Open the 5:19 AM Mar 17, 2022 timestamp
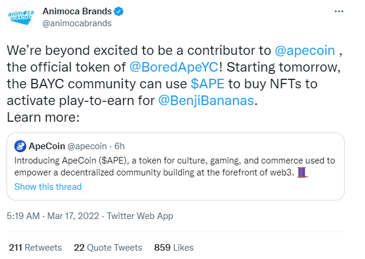The image size is (365, 259). pos(53,216)
